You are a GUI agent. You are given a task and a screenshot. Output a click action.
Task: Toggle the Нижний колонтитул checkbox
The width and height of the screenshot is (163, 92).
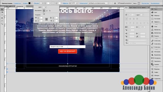click(119, 3)
